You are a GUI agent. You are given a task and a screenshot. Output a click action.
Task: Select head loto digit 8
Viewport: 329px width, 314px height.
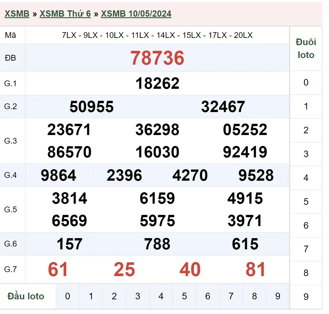pos(254,296)
